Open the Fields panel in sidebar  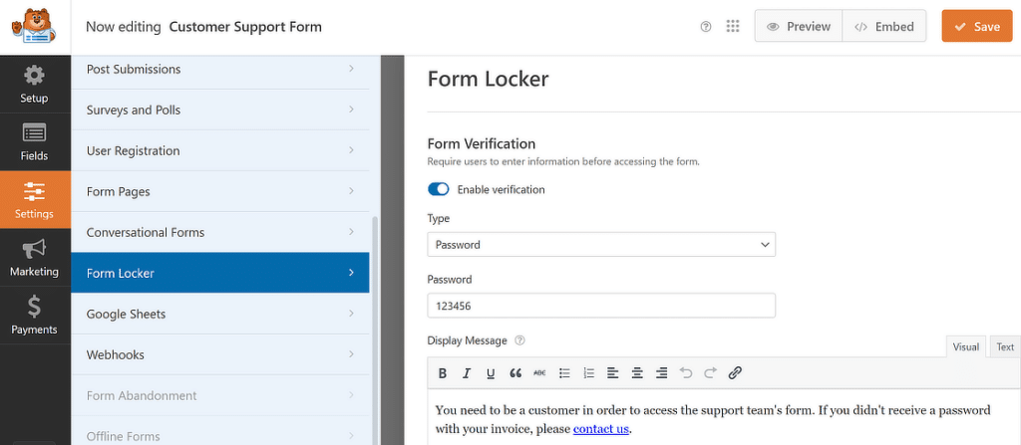[x=34, y=141]
